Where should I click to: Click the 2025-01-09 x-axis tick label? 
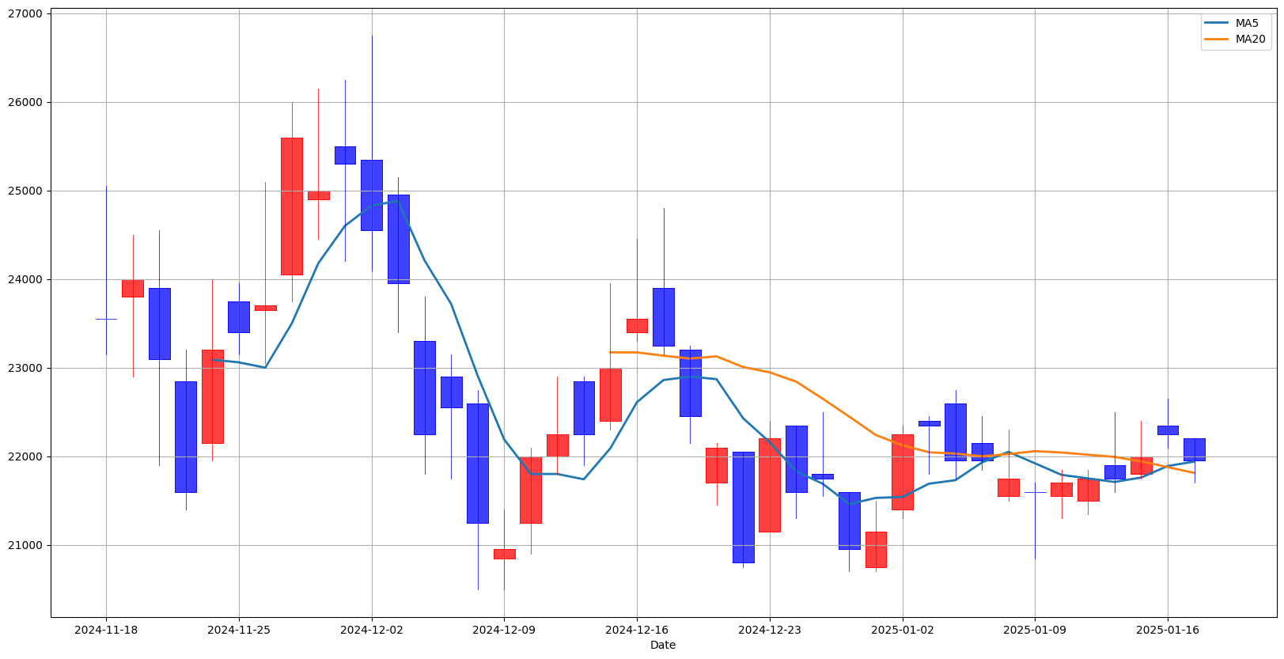[x=1035, y=630]
